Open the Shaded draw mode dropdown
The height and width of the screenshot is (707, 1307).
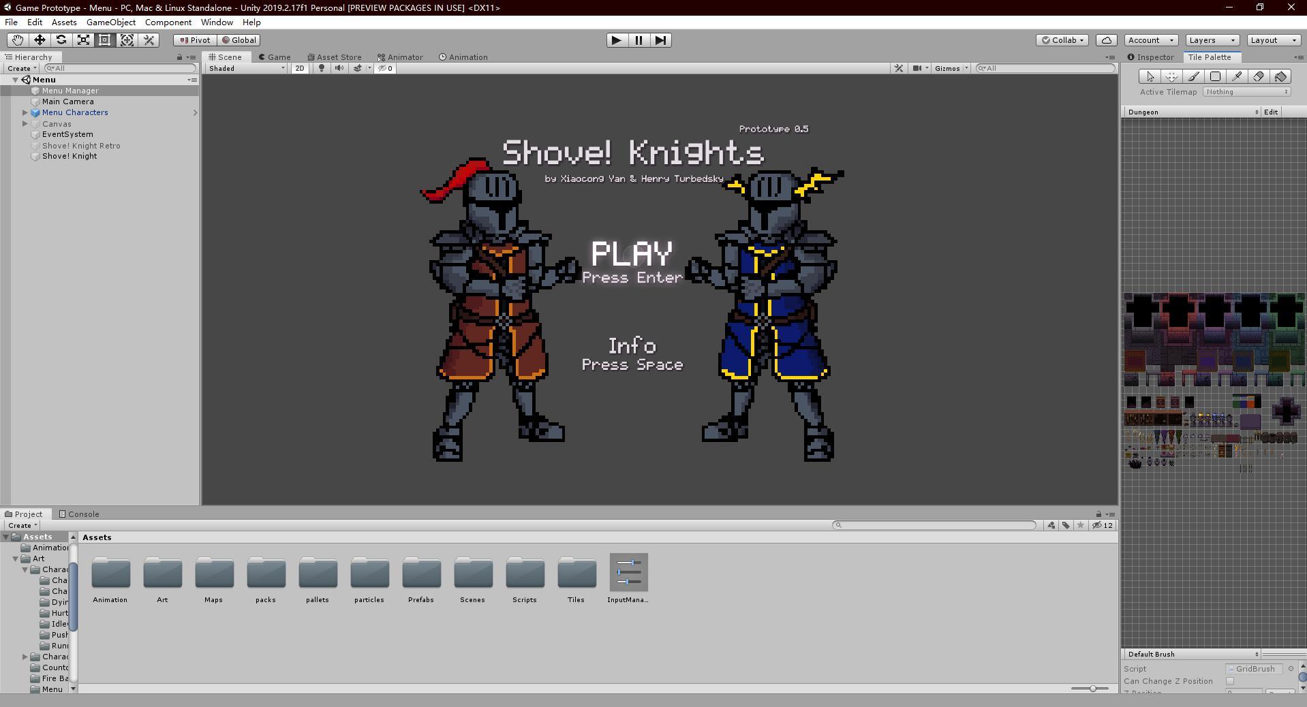(x=245, y=68)
